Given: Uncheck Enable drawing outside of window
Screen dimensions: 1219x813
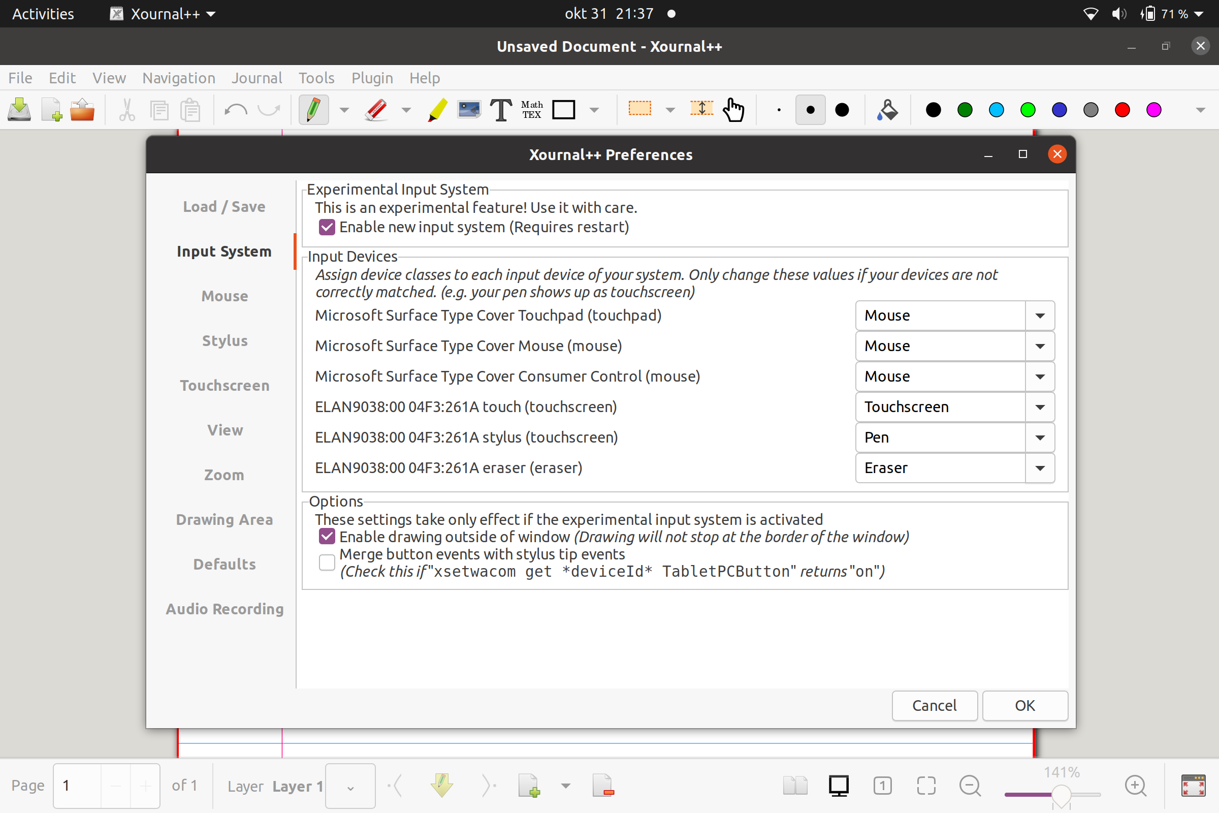Looking at the screenshot, I should coord(327,537).
